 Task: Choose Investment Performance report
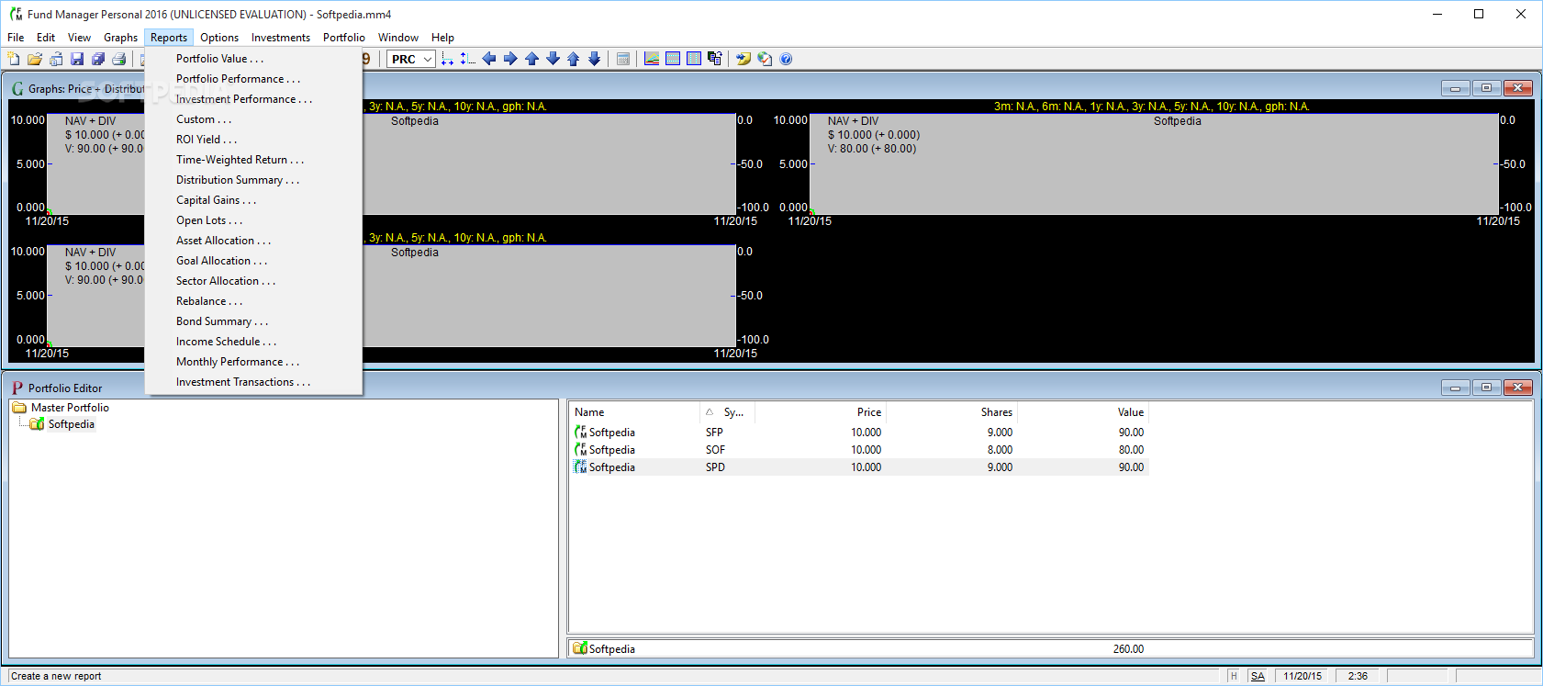click(x=253, y=99)
